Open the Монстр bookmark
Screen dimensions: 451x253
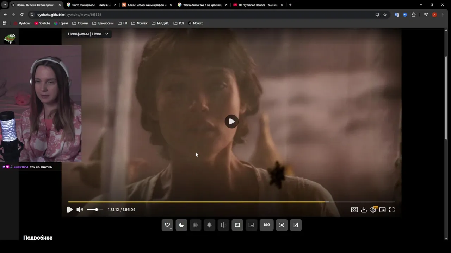196,23
